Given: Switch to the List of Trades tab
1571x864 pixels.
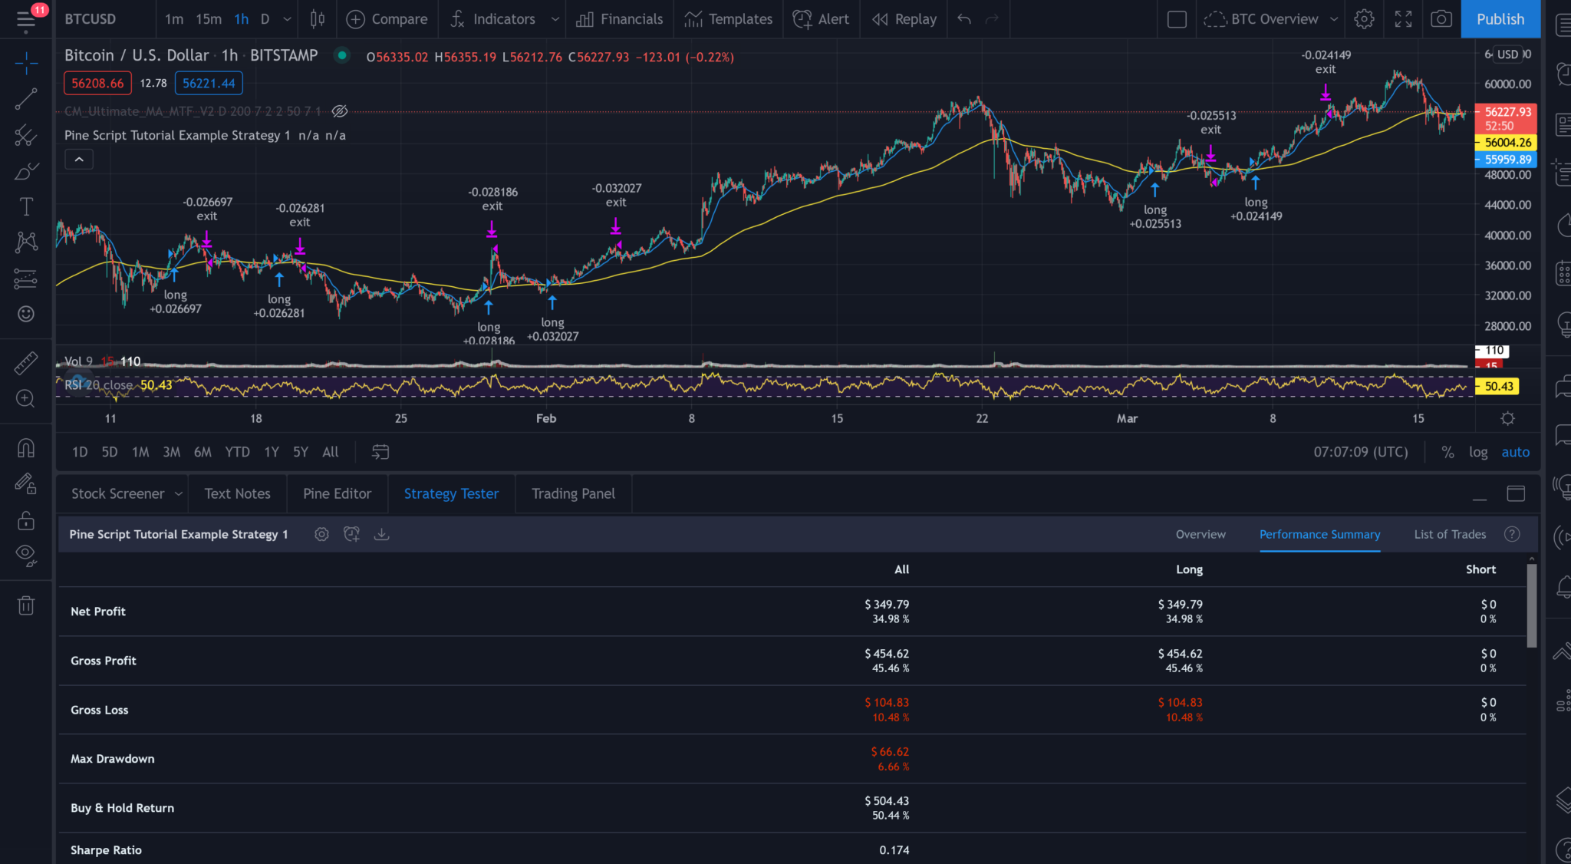Looking at the screenshot, I should (1450, 534).
